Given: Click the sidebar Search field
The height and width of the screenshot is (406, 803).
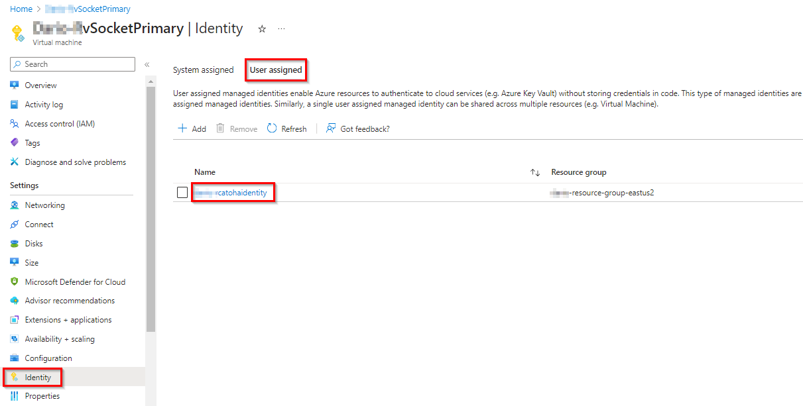Looking at the screenshot, I should click(73, 64).
